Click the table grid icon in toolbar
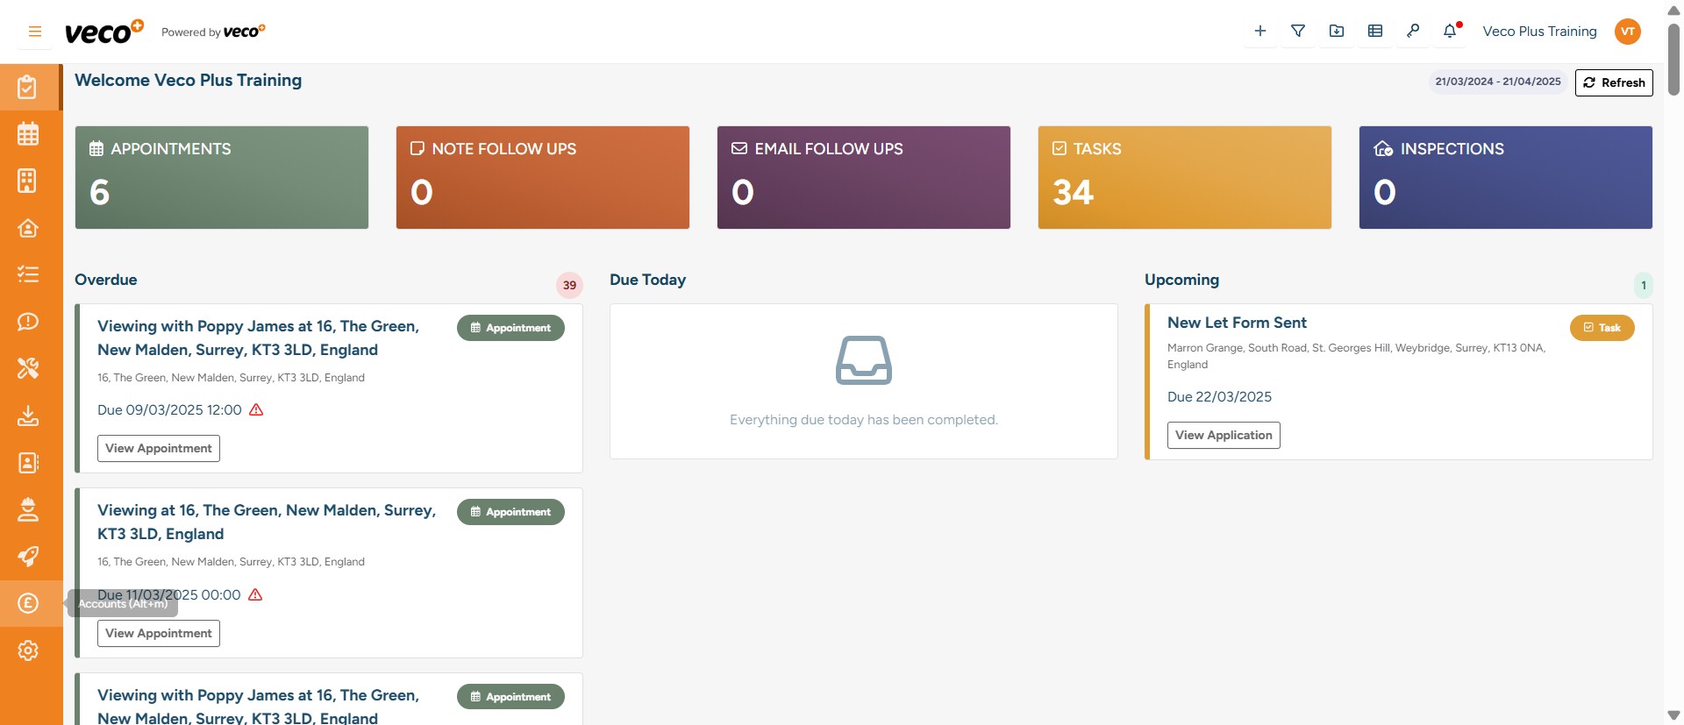The width and height of the screenshot is (1684, 725). (1374, 32)
